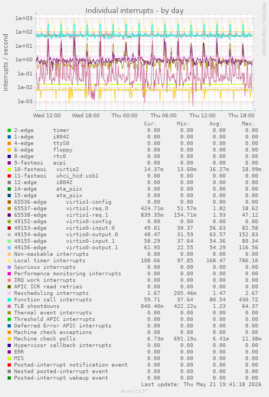Click the light yellow Local timer interrupts swatch

tap(9, 261)
